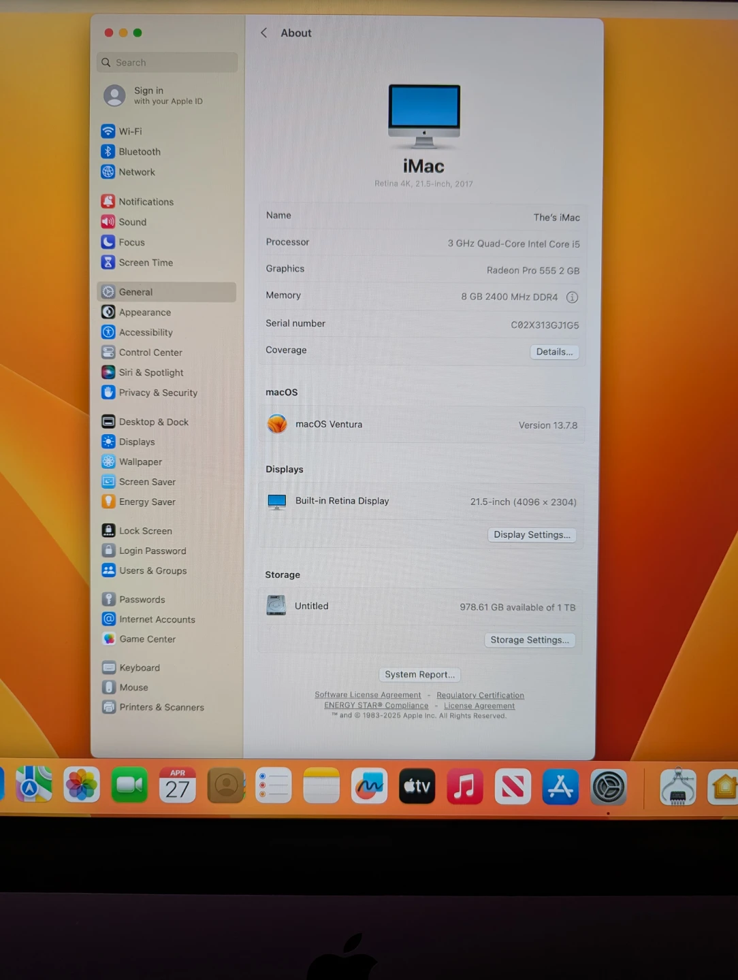Launch Freeform from the Dock

[369, 785]
